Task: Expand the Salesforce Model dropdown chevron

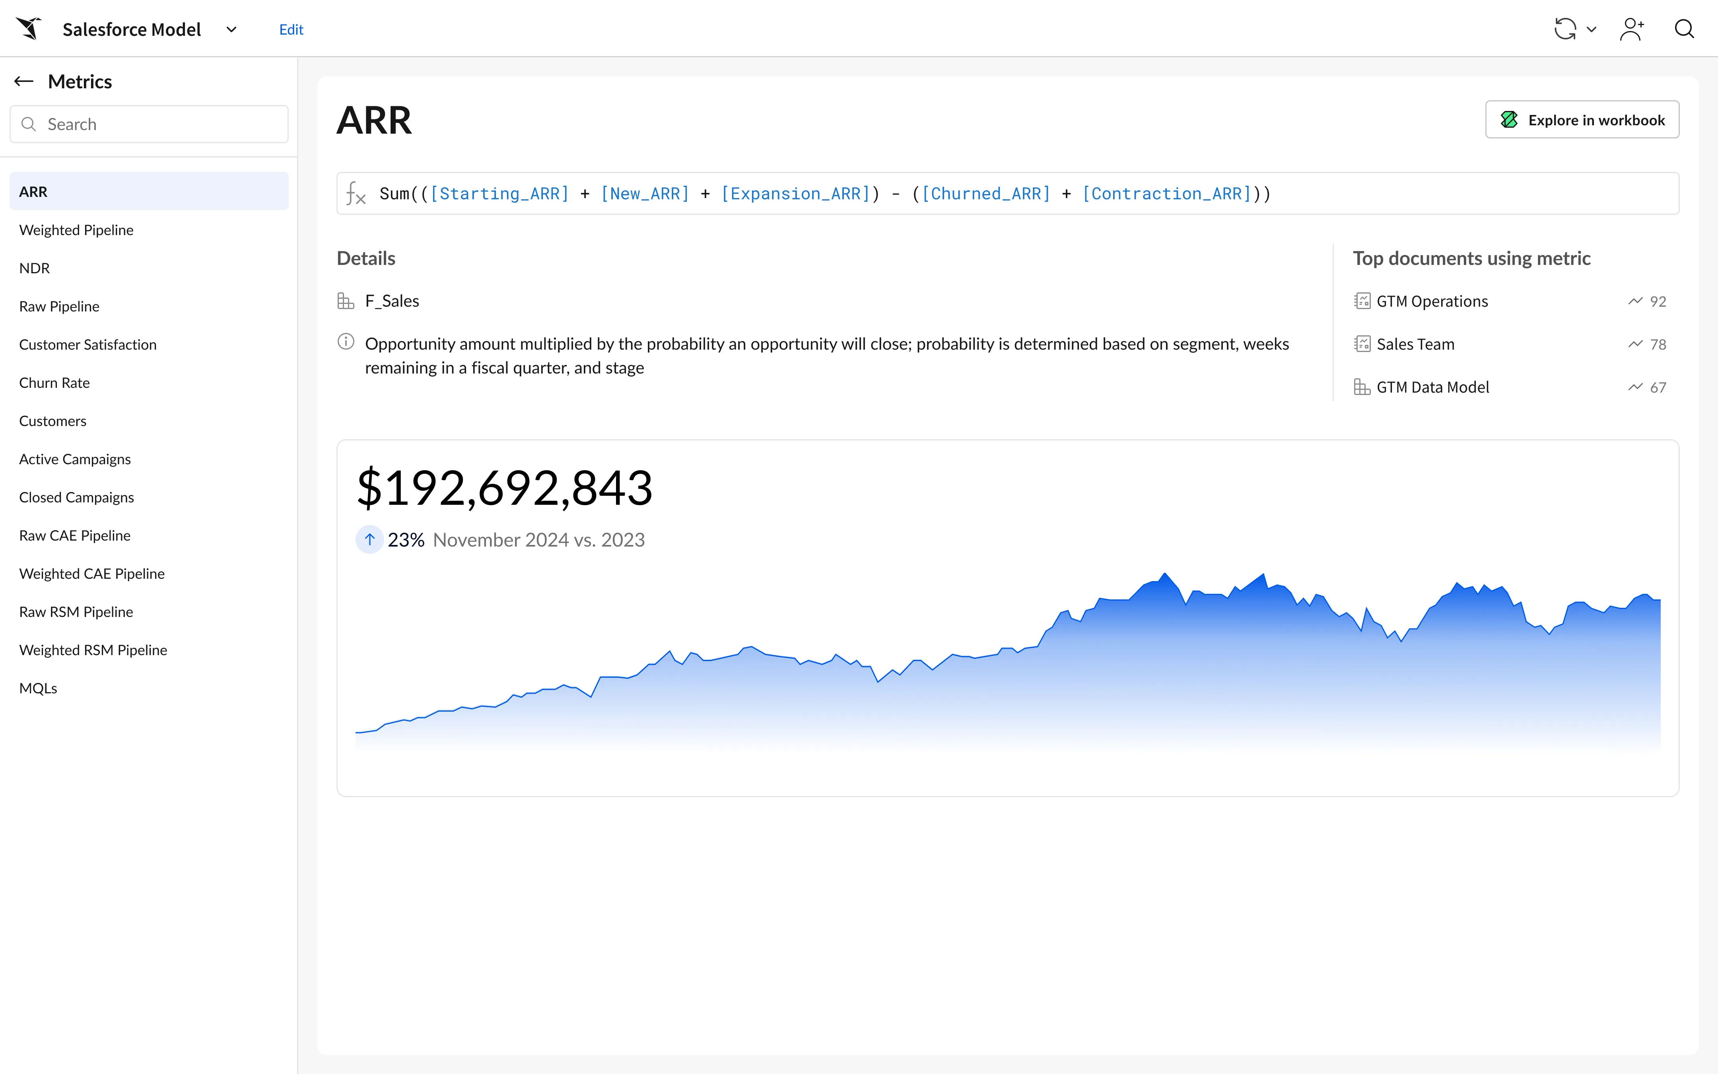Action: 231,30
